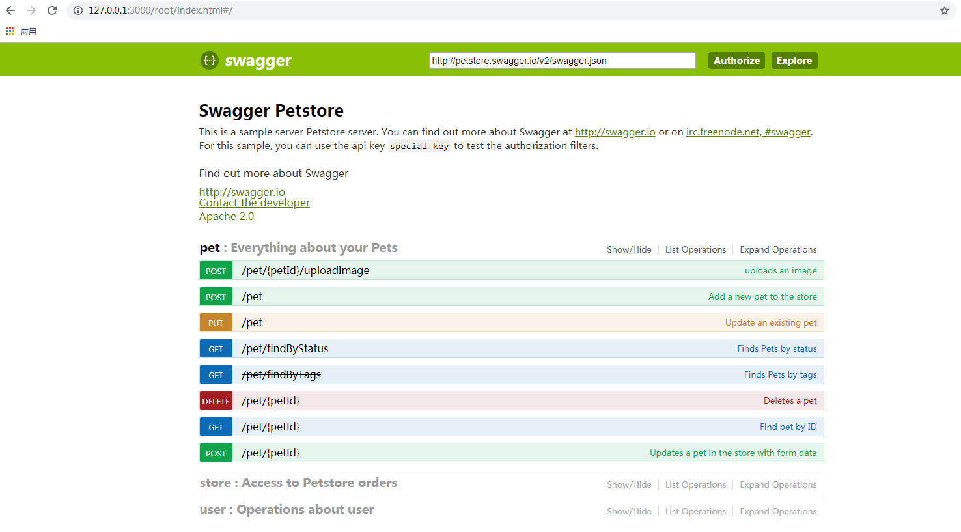This screenshot has width=961, height=532.
Task: Click Expand Operations for the store section
Action: (778, 484)
